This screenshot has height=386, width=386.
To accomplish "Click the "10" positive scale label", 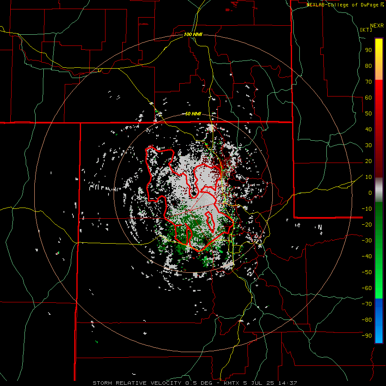I will [x=368, y=177].
